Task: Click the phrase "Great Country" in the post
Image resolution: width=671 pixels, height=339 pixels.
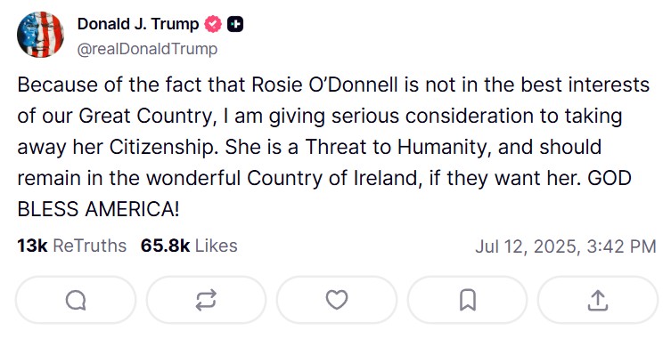Action: click(x=145, y=116)
